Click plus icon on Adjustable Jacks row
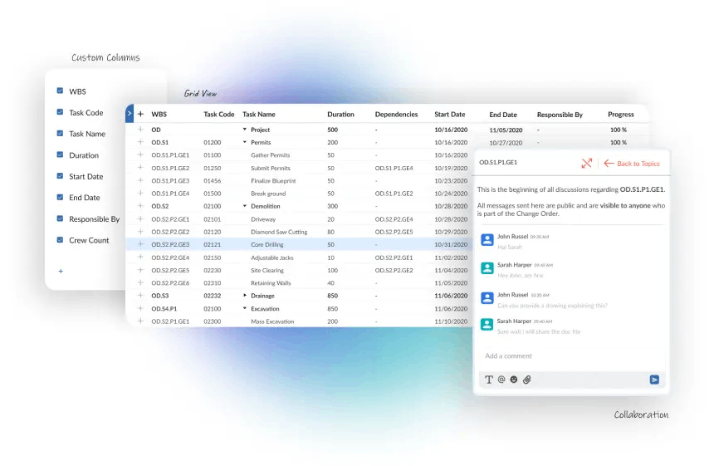 tap(140, 258)
